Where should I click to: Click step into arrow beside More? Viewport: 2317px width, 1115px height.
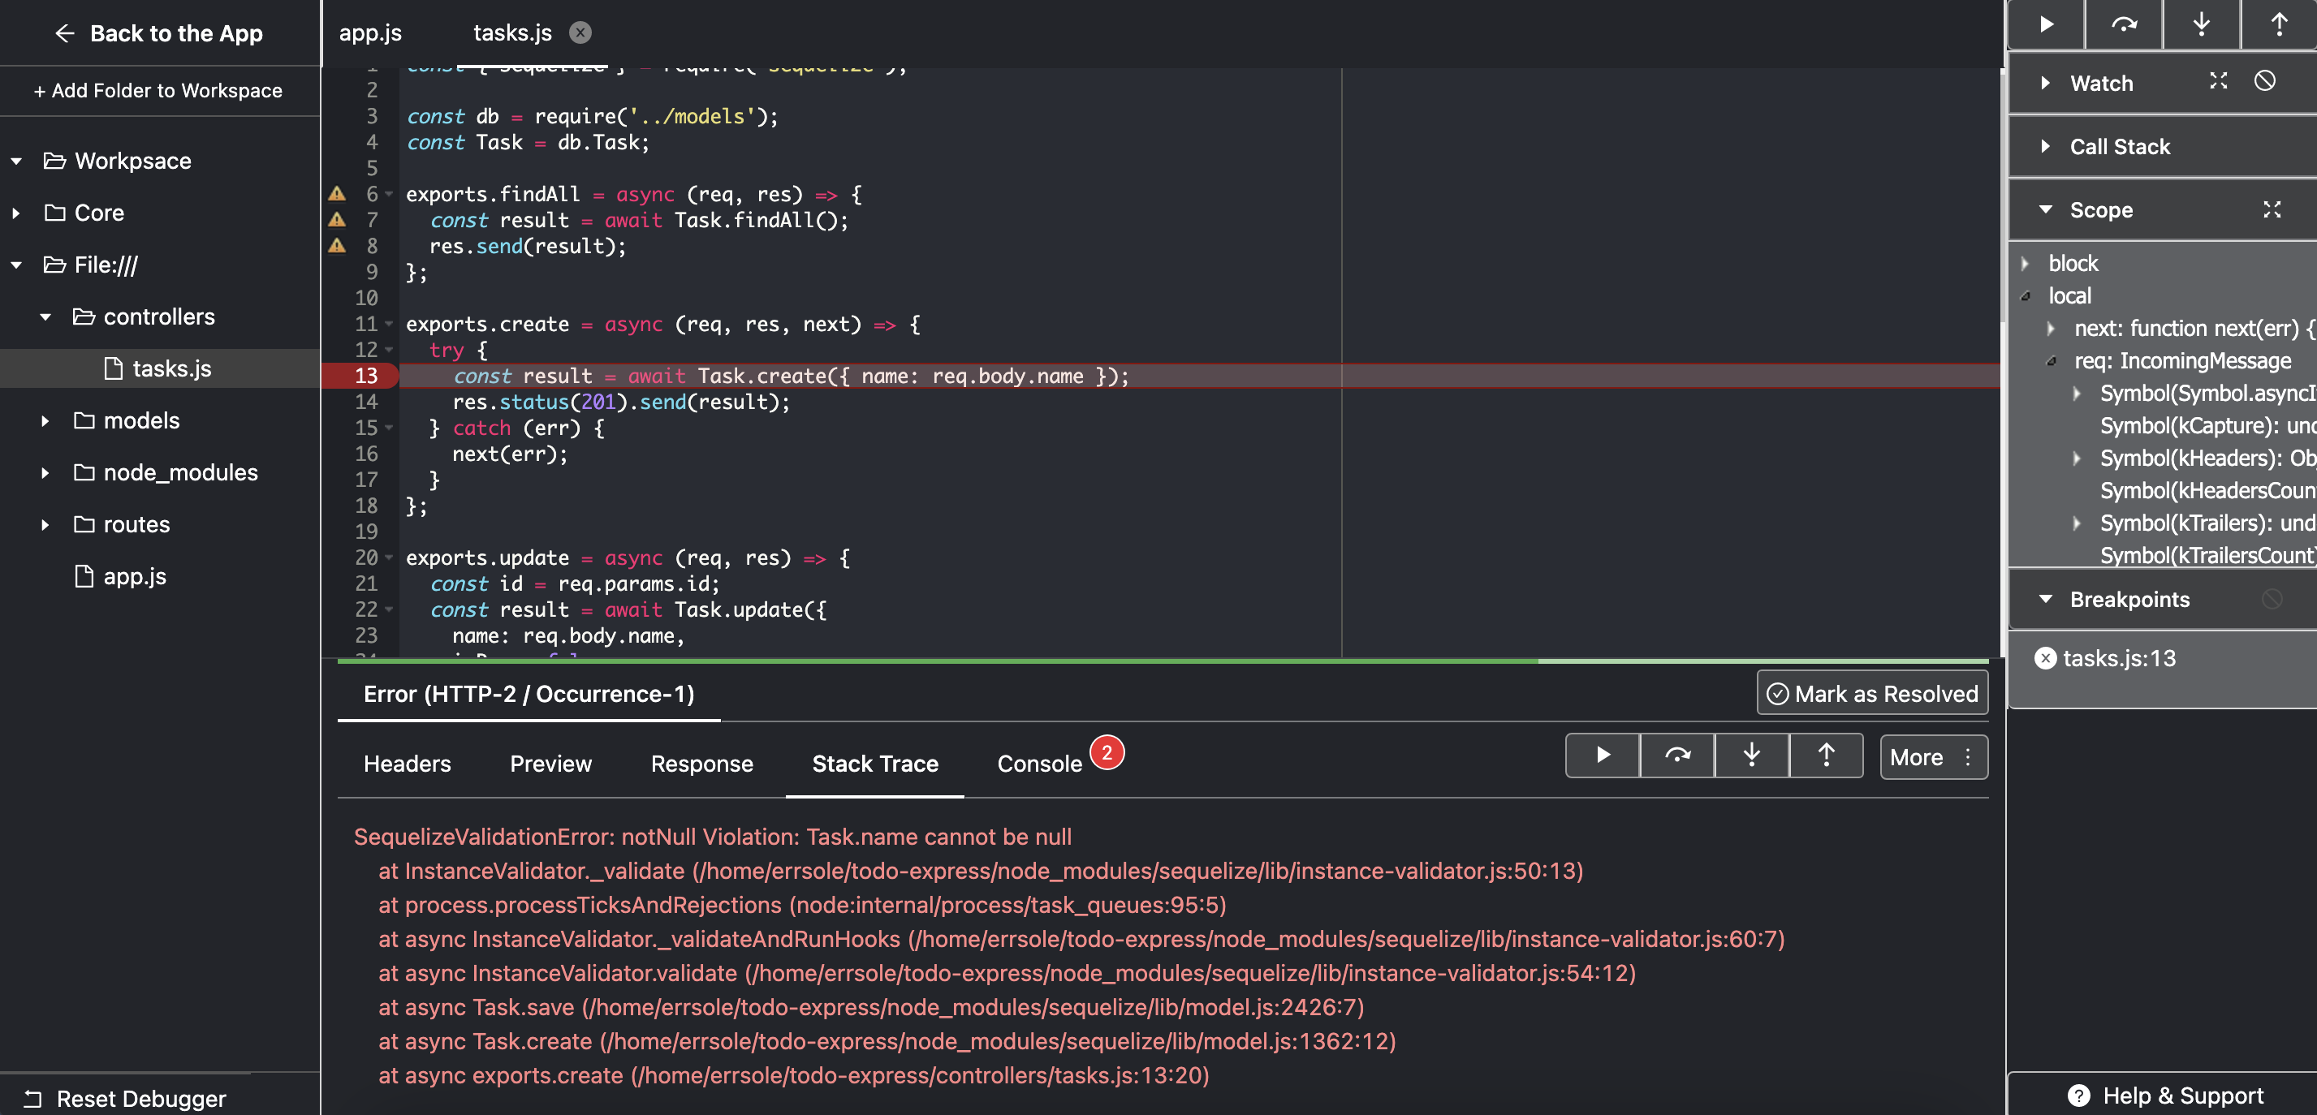click(1751, 756)
